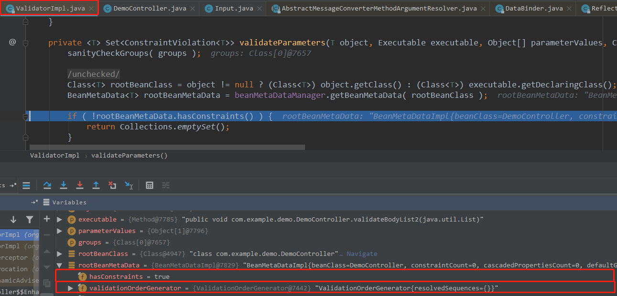
Task: Click the Duplicate Watch icon in the sidebar
Action: coord(47,283)
